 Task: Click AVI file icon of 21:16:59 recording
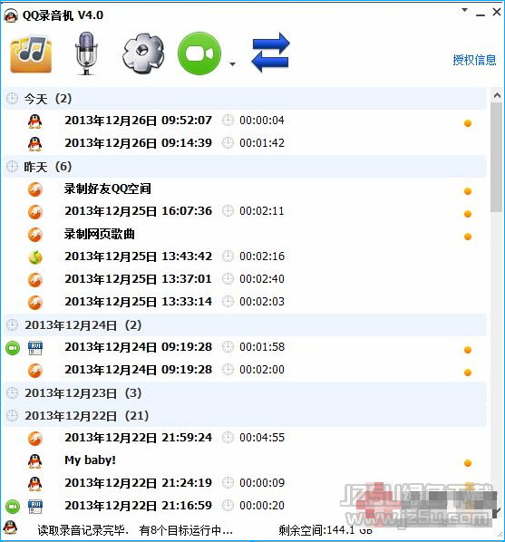point(35,507)
